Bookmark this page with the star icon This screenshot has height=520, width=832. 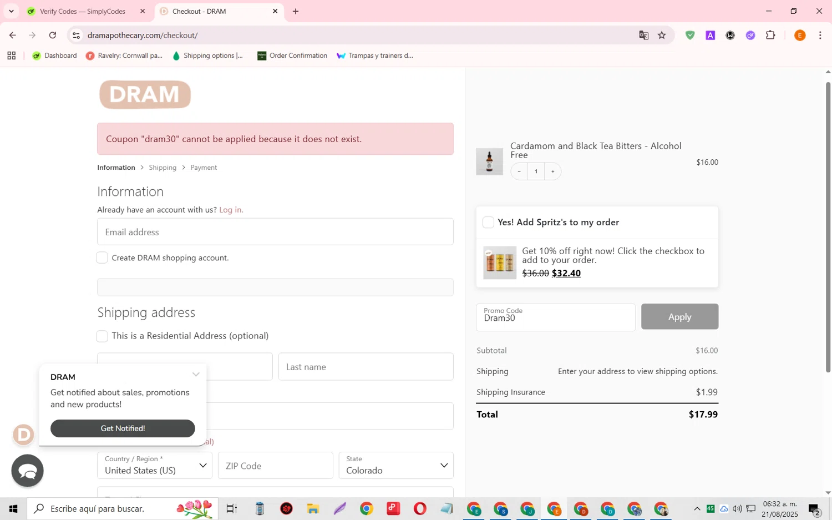pyautogui.click(x=662, y=35)
